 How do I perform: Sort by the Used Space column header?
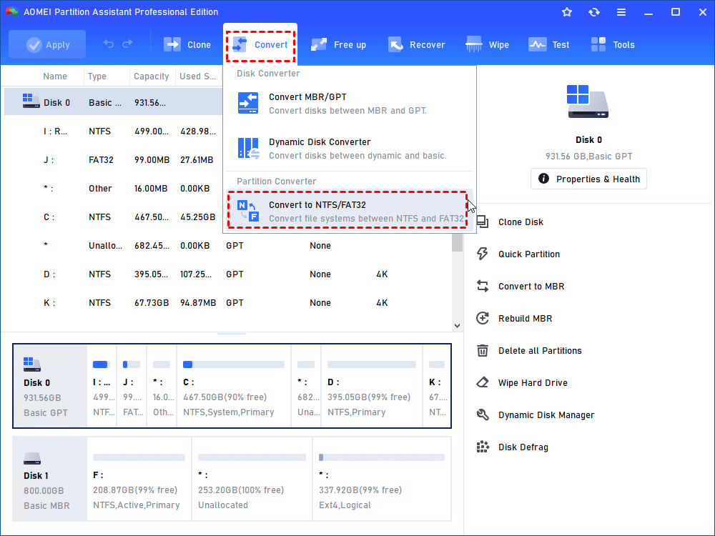[x=197, y=76]
